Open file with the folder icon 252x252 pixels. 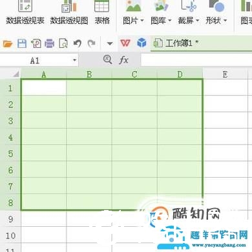tap(8, 43)
